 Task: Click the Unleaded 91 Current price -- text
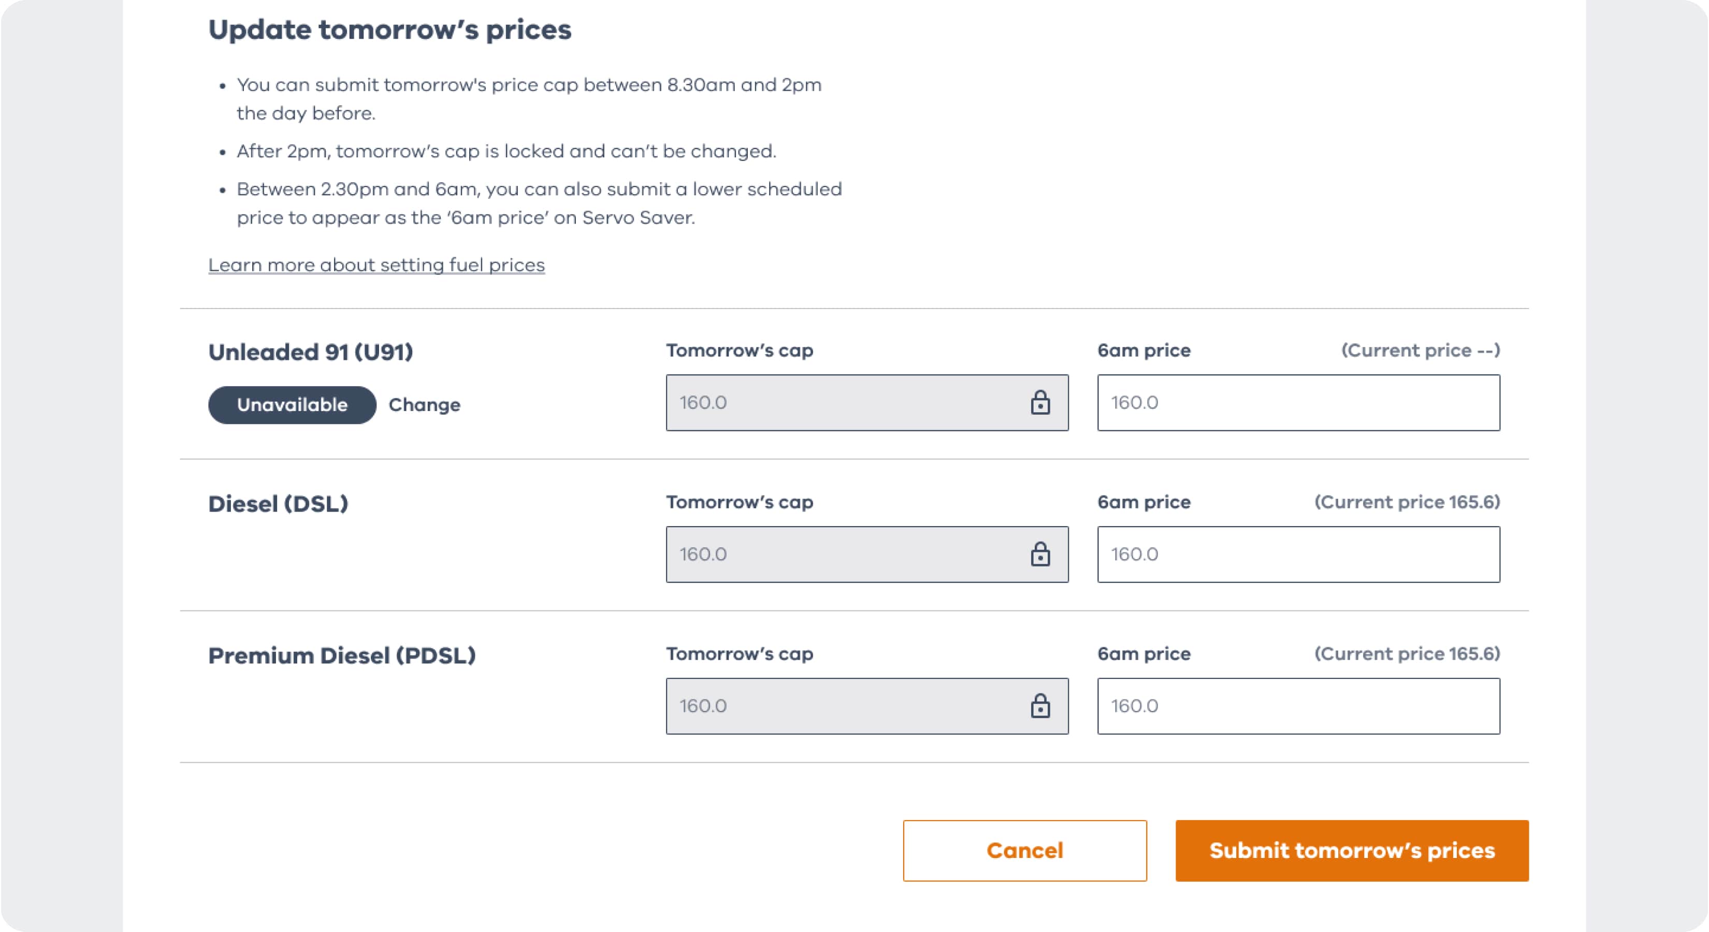pyautogui.click(x=1420, y=350)
